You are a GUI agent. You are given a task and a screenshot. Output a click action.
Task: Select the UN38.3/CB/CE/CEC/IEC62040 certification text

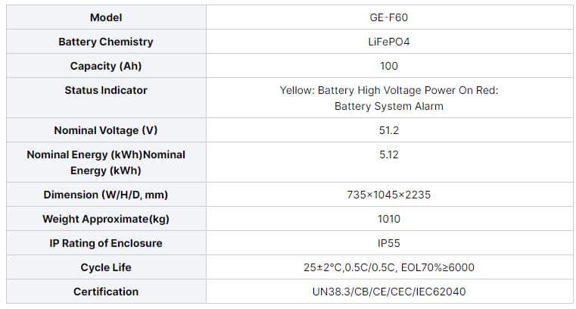[388, 292]
